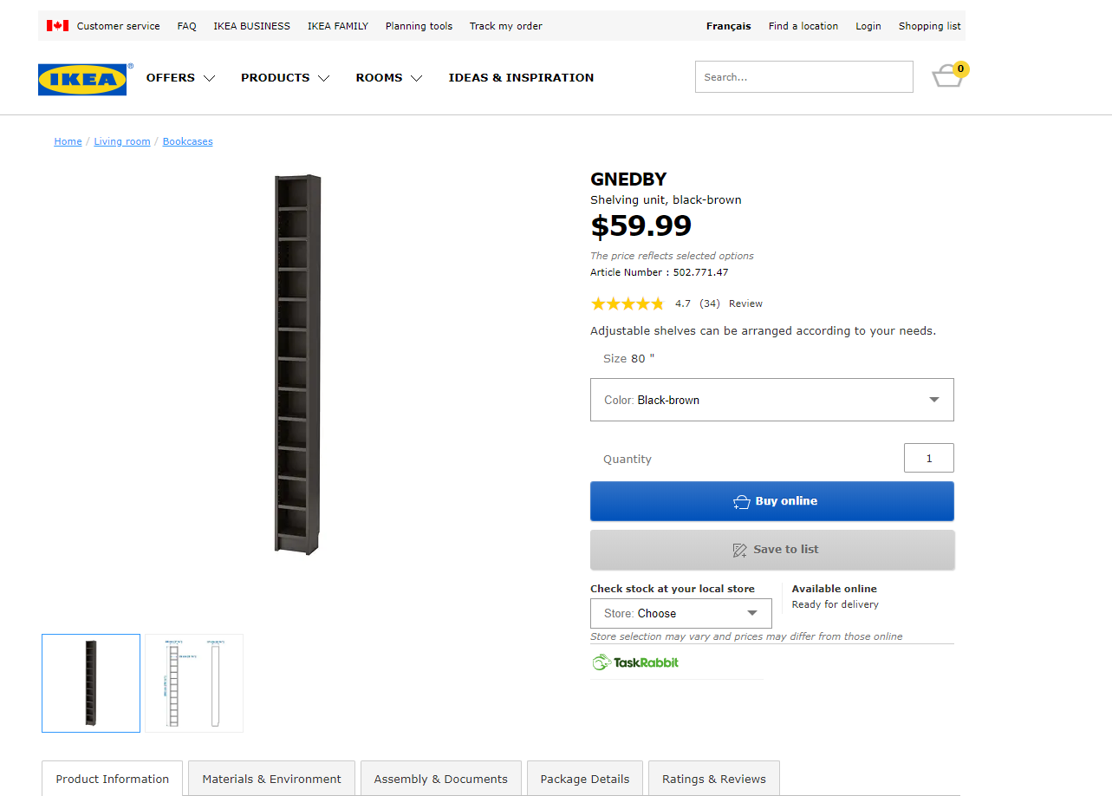Click the TaskRabbit logo
Screen dimensions: 1112x796
coord(635,662)
